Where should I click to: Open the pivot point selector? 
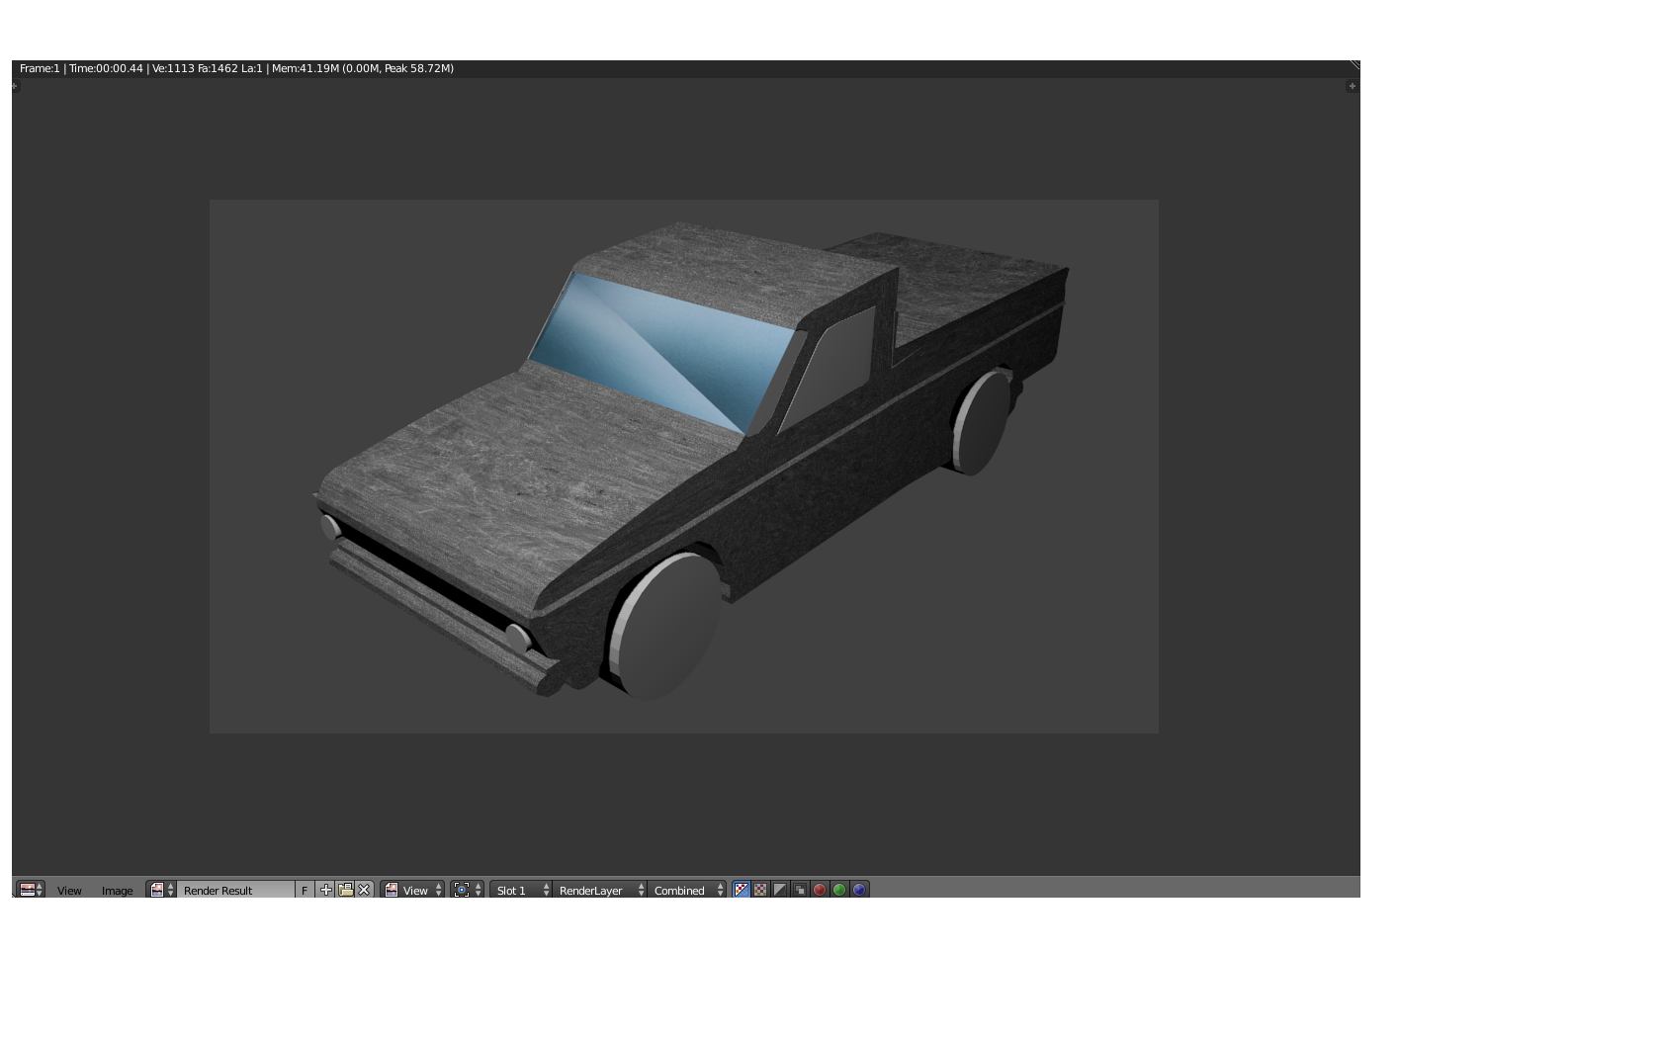click(468, 890)
